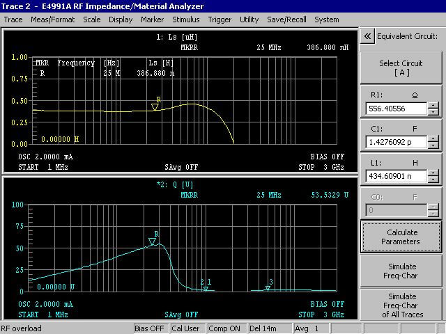446x334 pixels.
Task: Click the Simulate Freq-Char button
Action: 400,271
